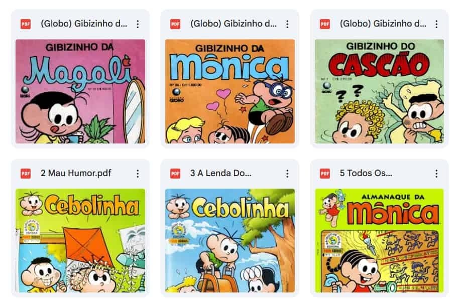Open the Gibizinho do Cascão cover thumbnail
Screen dimensions: 457x305
click(380, 91)
